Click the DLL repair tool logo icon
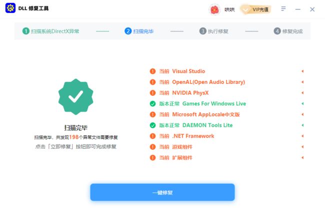This screenshot has width=325, height=216. point(10,8)
